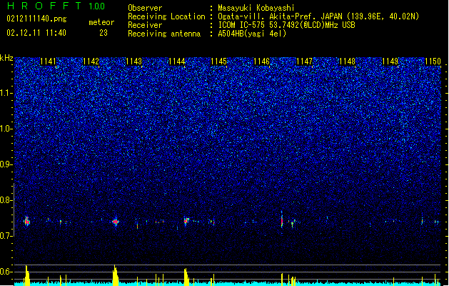449x286 pixels.
Task: Click the 0.9 kHz axis label
Action: [x=6, y=164]
